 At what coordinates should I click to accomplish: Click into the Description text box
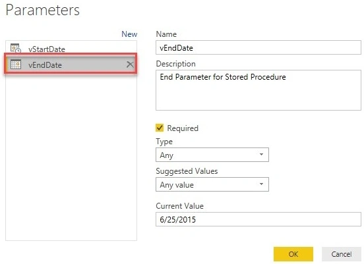coord(258,90)
